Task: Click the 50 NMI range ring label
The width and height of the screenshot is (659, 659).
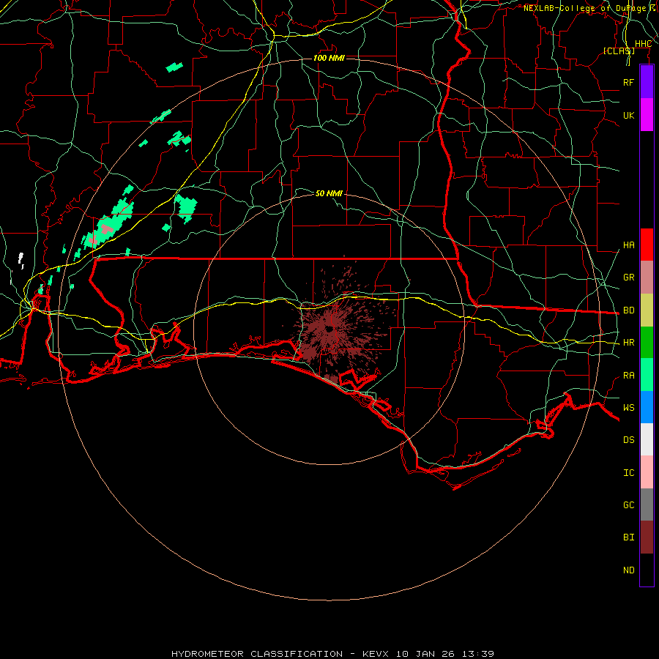Action: point(329,193)
